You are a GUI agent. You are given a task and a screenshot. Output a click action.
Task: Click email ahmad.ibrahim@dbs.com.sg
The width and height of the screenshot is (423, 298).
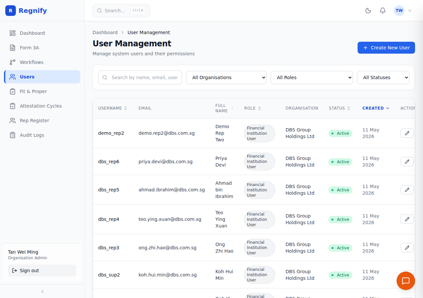click(172, 190)
